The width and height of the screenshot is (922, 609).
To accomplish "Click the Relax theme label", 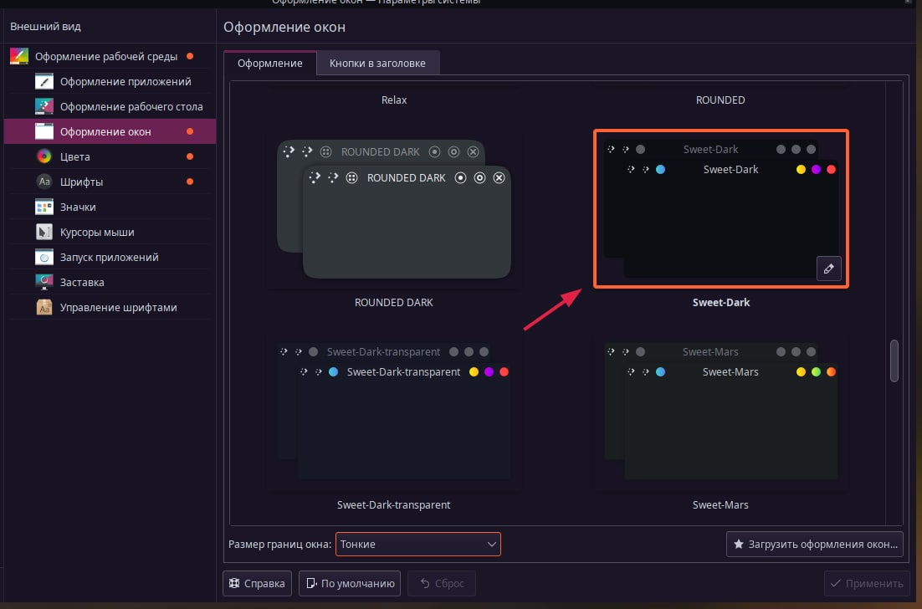I will [394, 100].
